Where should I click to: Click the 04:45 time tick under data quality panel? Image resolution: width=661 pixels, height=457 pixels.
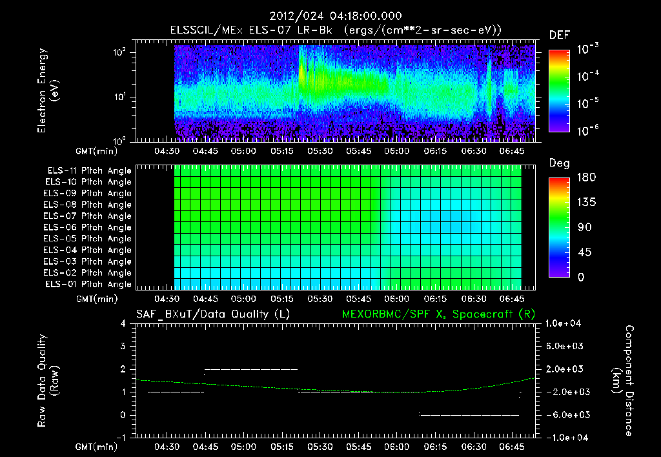click(x=205, y=447)
